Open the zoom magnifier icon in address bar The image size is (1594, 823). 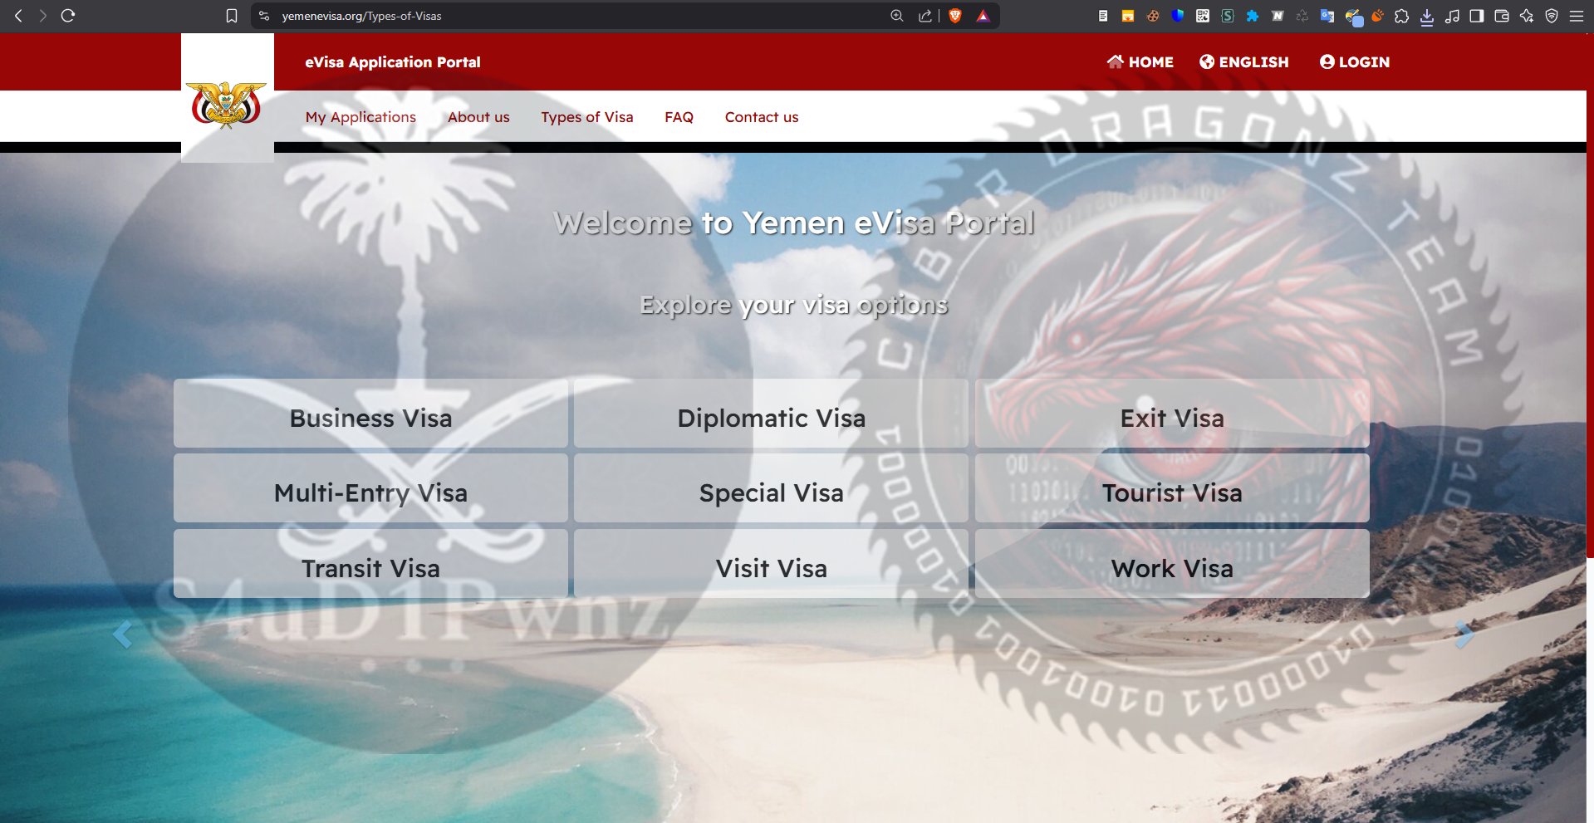[897, 16]
